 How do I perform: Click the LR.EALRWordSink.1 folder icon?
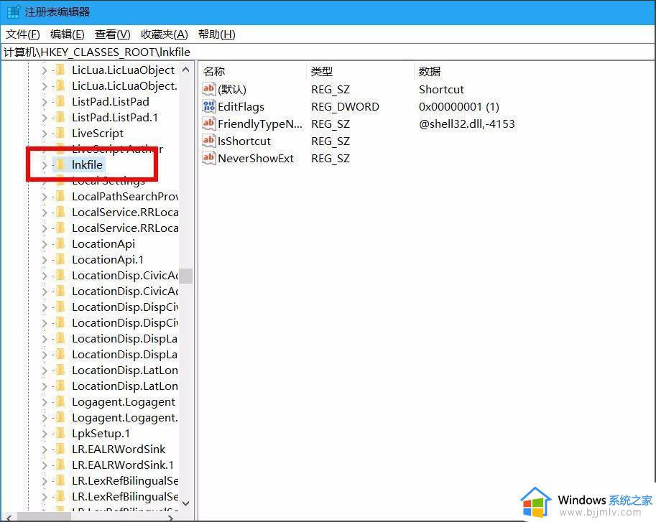click(x=60, y=465)
